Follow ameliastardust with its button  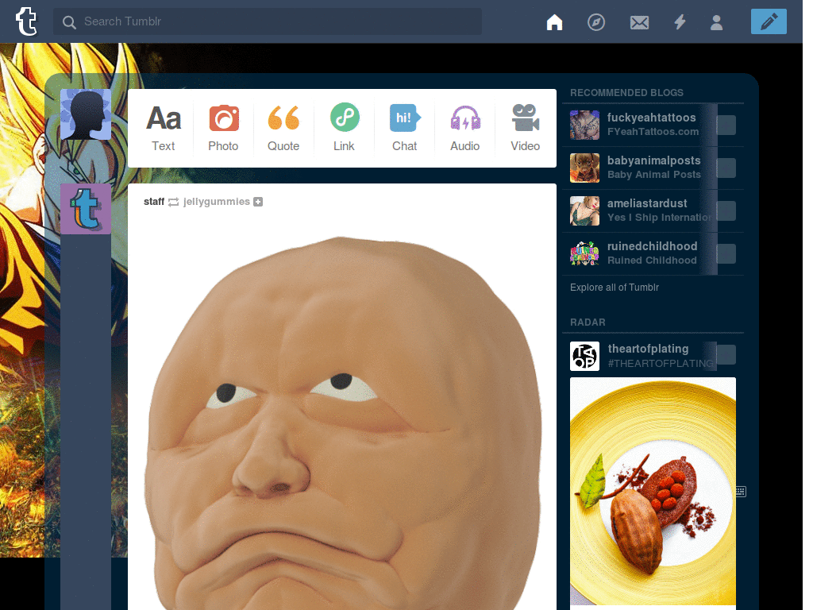tap(726, 211)
